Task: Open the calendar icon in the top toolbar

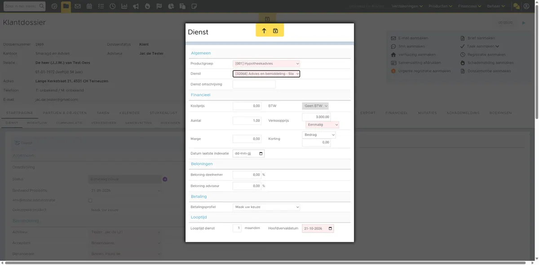Action: (89, 6)
